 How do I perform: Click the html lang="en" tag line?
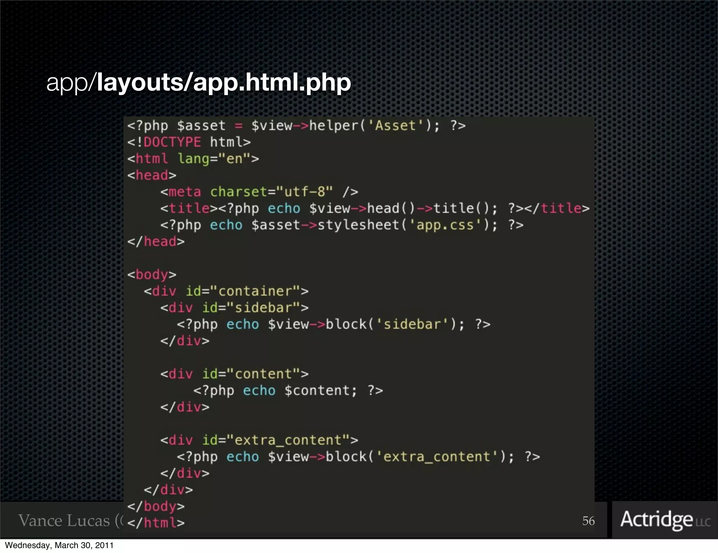pos(193,159)
